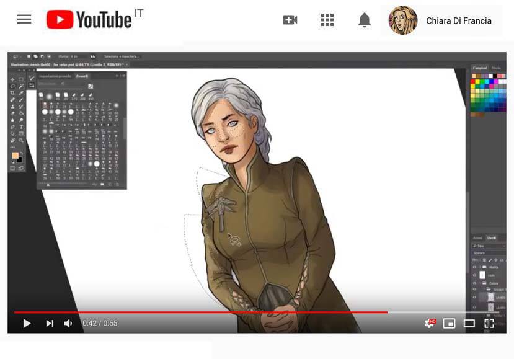Toggle theater mode
Image resolution: width=514 pixels, height=359 pixels.
pyautogui.click(x=469, y=323)
